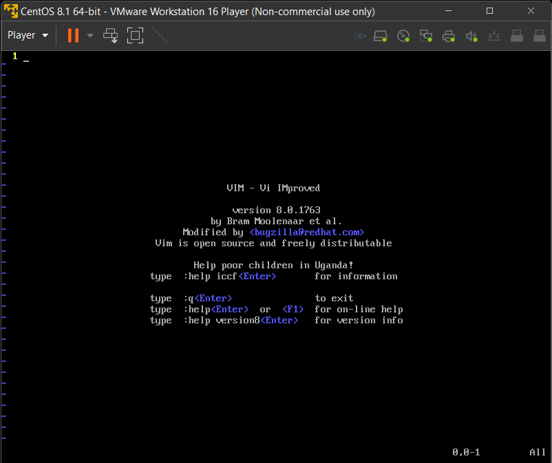Screen dimensions: 552x463
Task: Open the network adapter device icon
Action: click(x=426, y=36)
